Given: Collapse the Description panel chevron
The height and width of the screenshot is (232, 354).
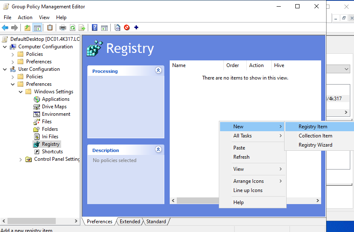Looking at the screenshot, I should pos(158,150).
